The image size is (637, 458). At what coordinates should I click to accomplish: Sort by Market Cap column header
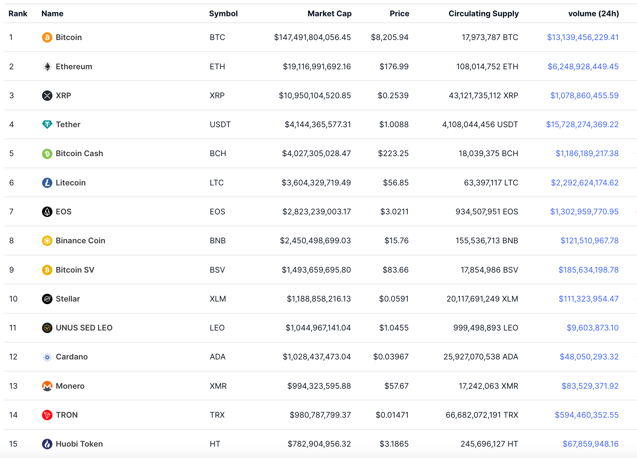pos(329,14)
